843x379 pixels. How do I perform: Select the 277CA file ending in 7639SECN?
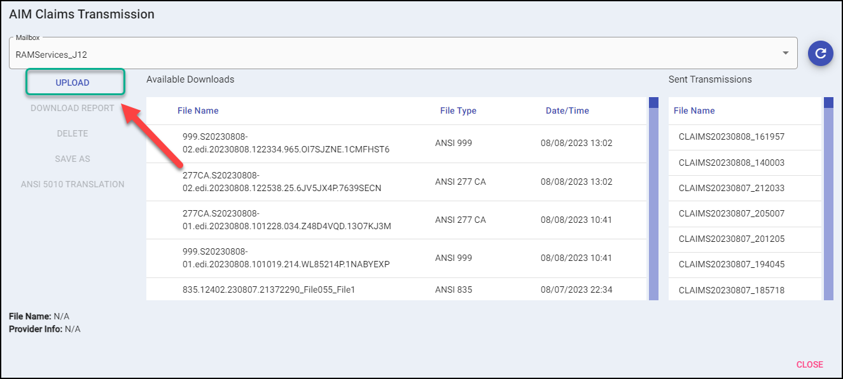[282, 182]
